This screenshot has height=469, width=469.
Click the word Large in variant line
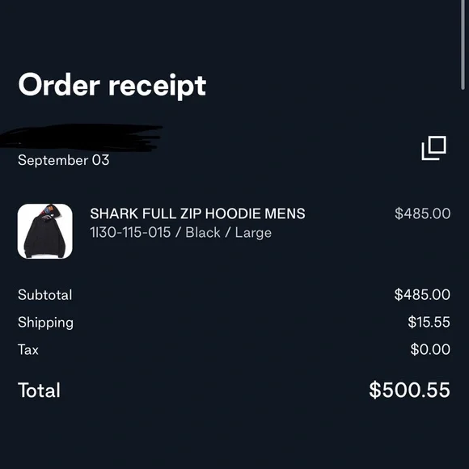point(253,234)
